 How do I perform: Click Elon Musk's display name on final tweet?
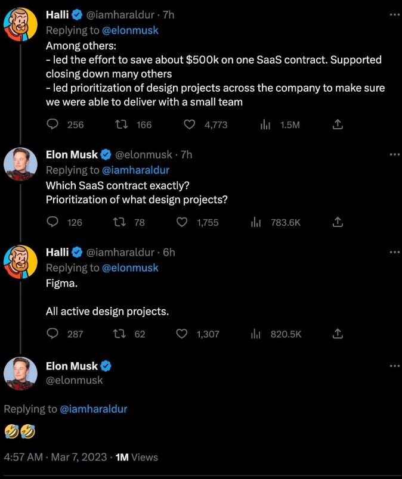(72, 366)
